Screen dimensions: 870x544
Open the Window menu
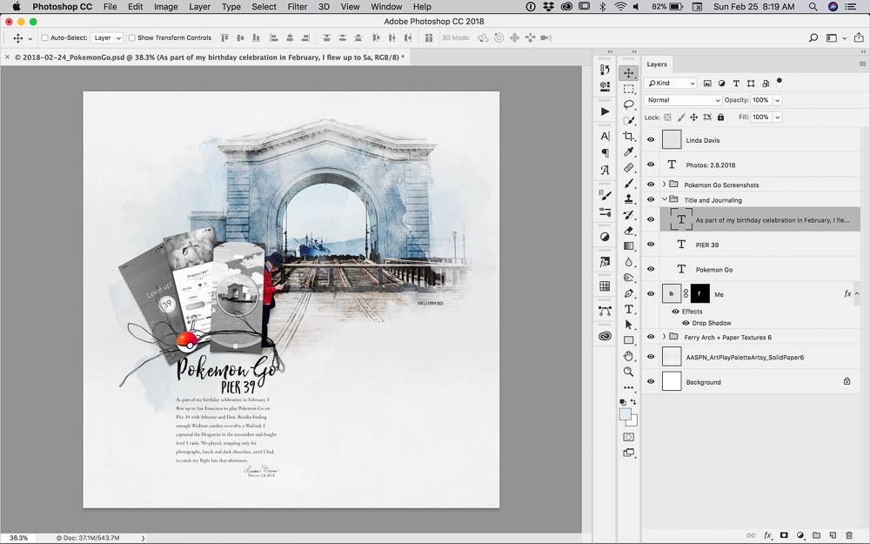pos(386,7)
